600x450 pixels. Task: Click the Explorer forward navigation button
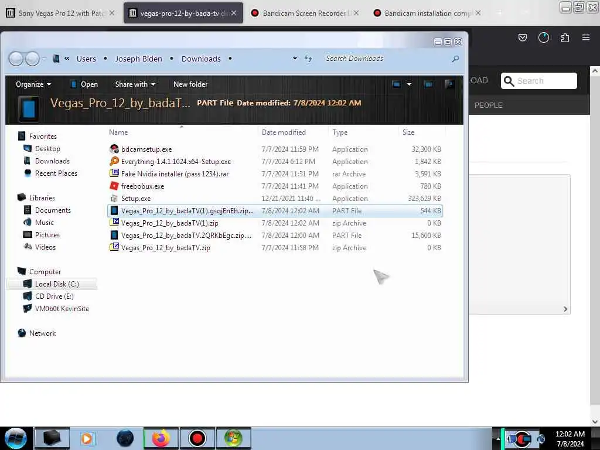coord(33,59)
